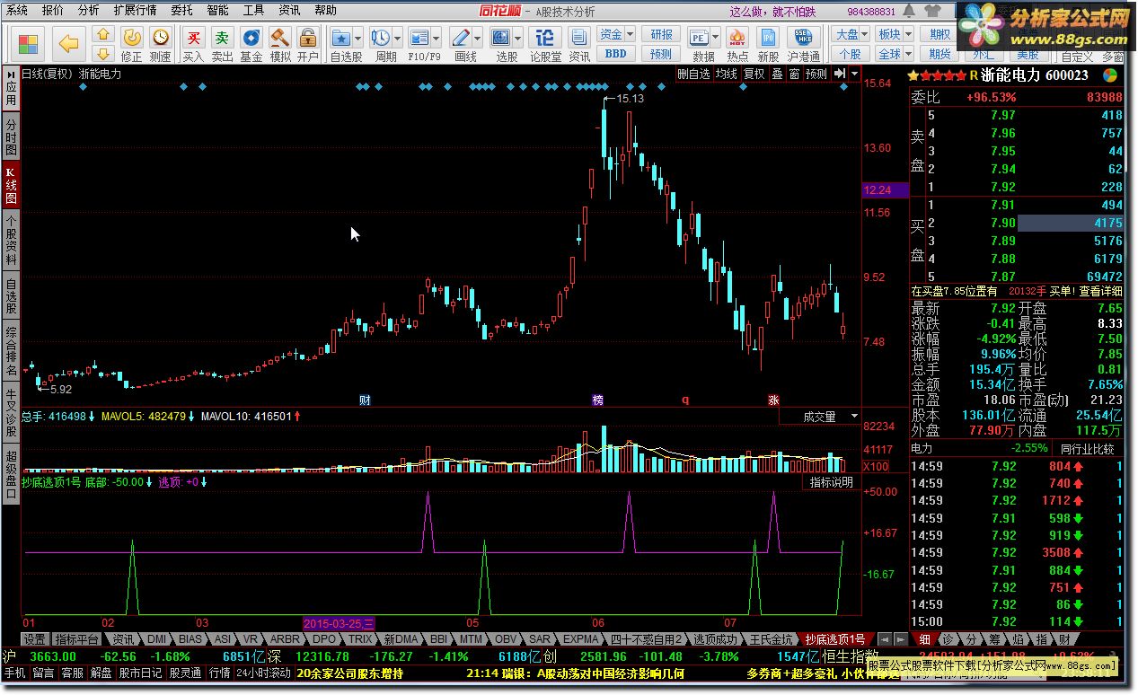1138x695 pixels.
Task: Expand the 周期 dropdown arrow
Action: tap(397, 39)
